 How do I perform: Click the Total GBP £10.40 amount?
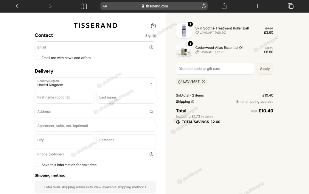(262, 111)
